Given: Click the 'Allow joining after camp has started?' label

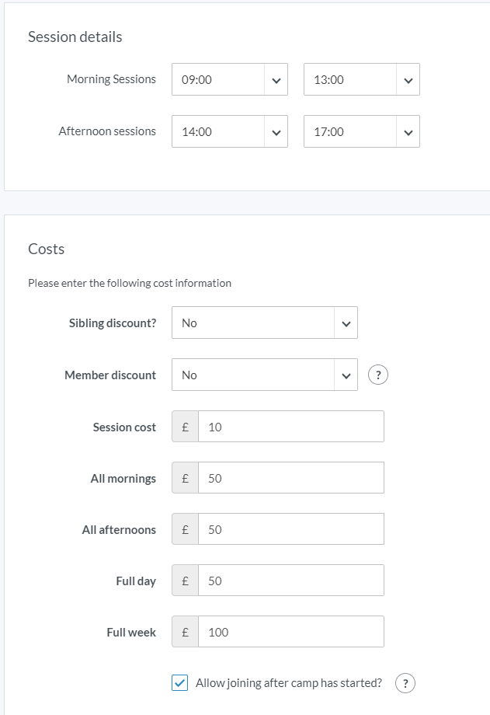Looking at the screenshot, I should (x=289, y=683).
